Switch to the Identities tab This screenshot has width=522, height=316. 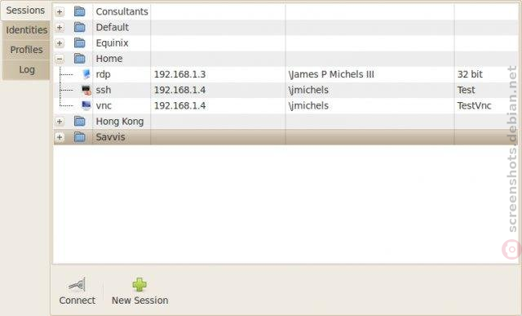tap(26, 30)
